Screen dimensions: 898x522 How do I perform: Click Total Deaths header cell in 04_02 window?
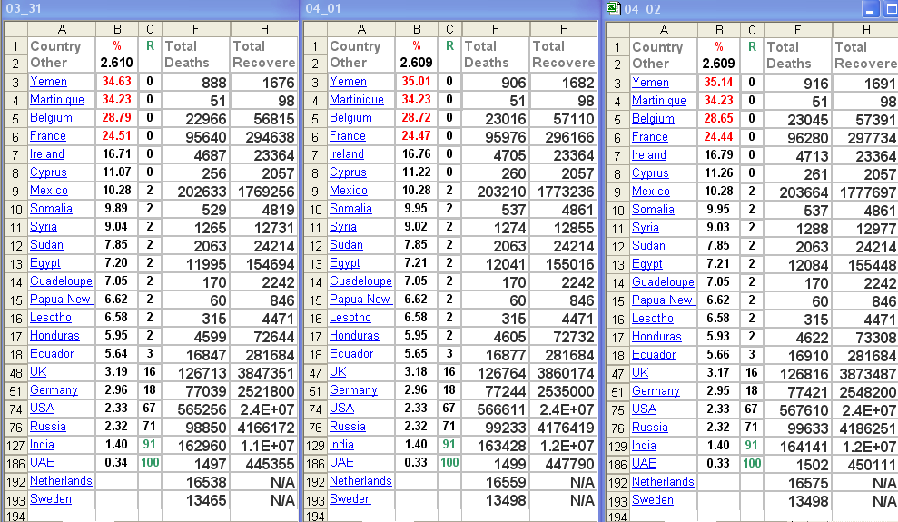pyautogui.click(x=797, y=55)
